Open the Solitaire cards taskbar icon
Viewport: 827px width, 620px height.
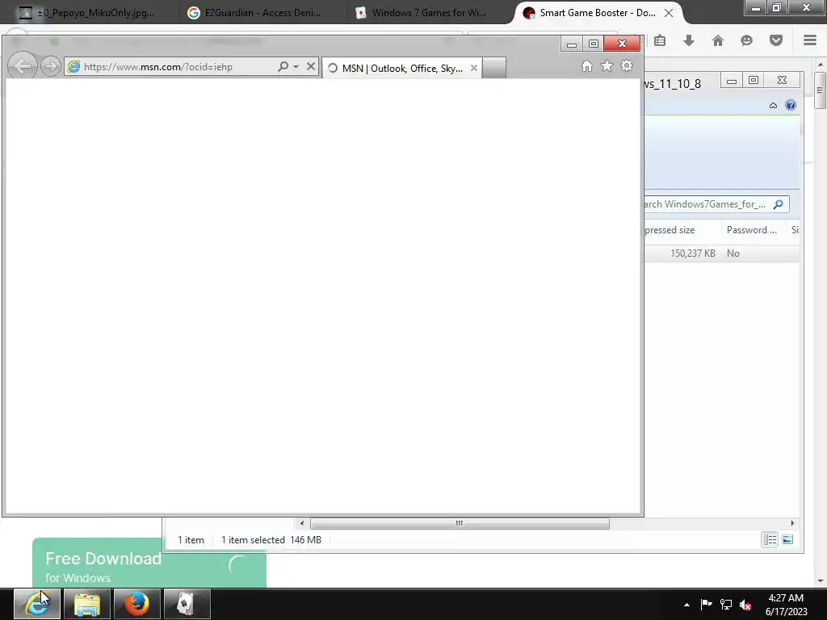187,604
